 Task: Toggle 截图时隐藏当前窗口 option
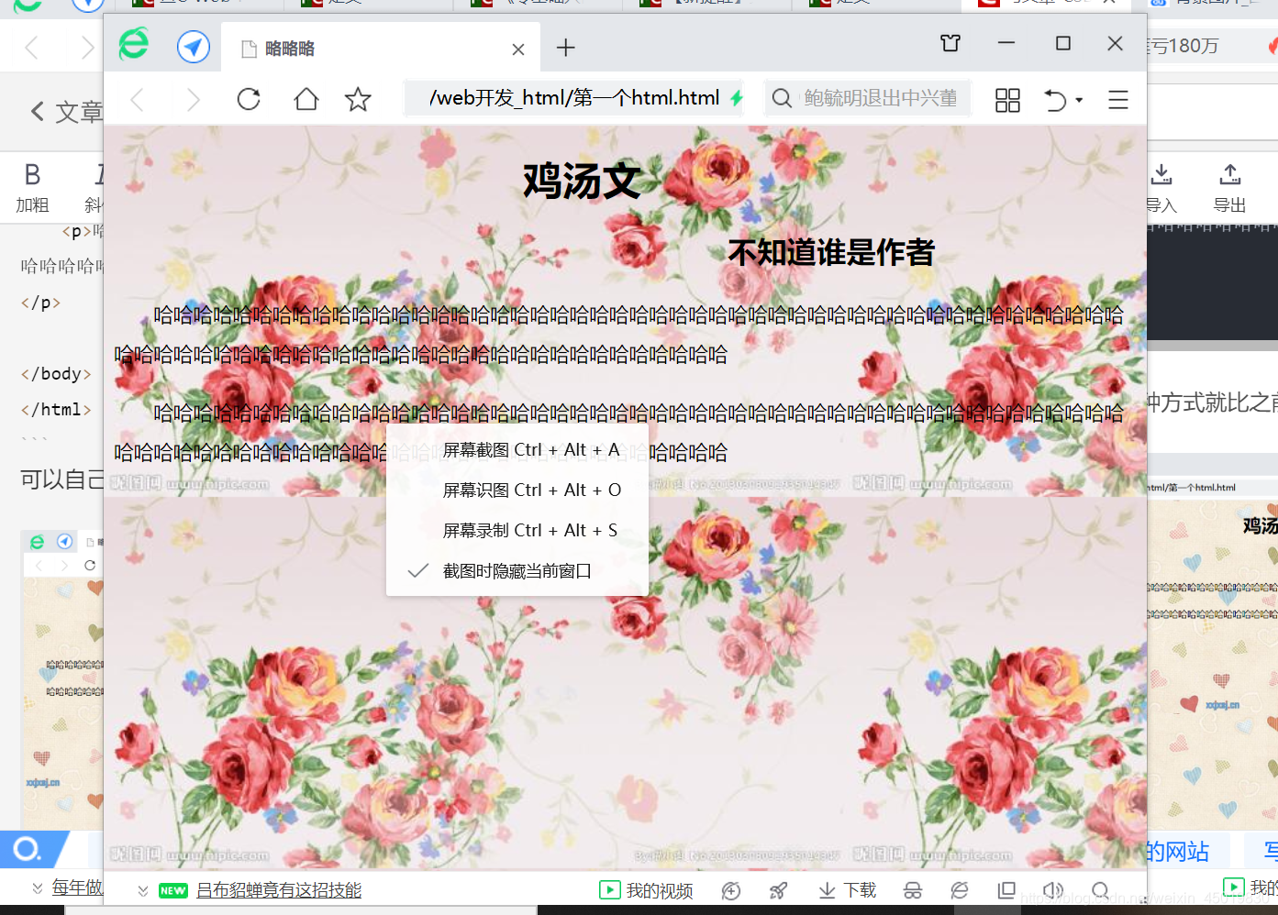[x=517, y=571]
